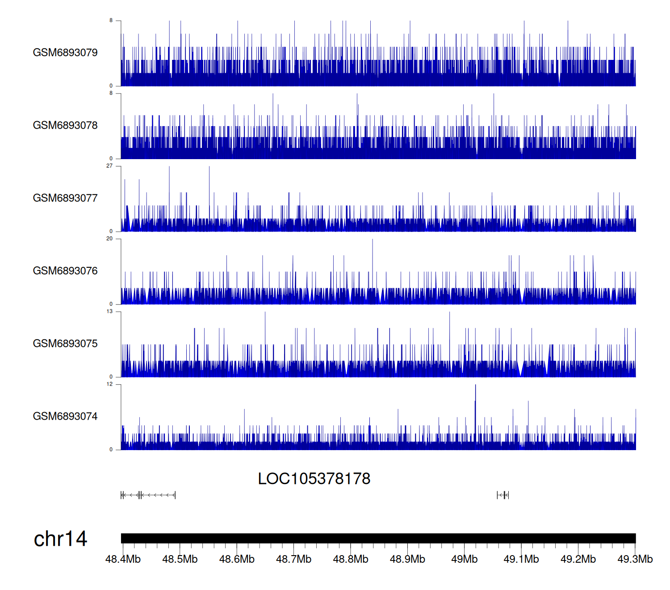Click the 48.5Mb axis tick label

180,560
